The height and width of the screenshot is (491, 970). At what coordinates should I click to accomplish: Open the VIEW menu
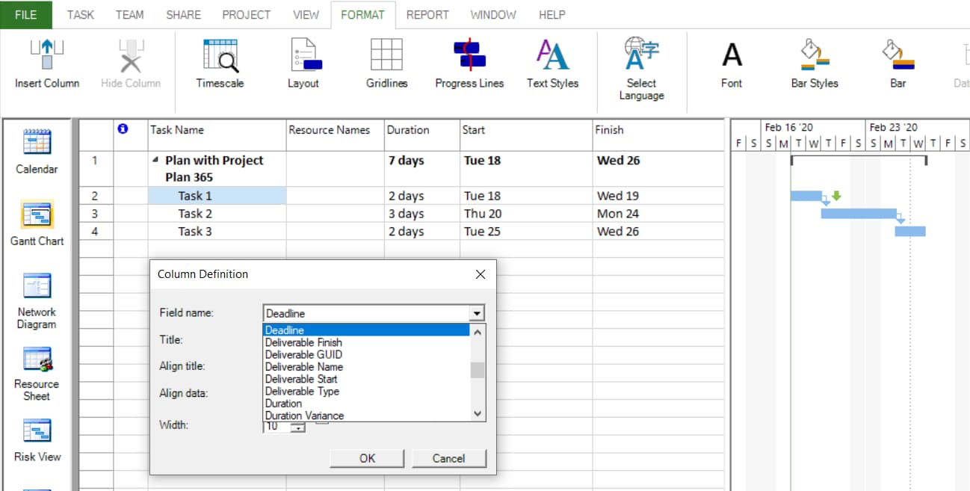pyautogui.click(x=306, y=14)
